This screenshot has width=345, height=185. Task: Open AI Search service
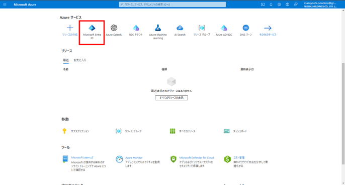pos(180,30)
